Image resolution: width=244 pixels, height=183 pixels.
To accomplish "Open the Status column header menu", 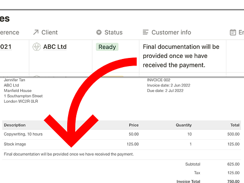I will click(x=109, y=32).
